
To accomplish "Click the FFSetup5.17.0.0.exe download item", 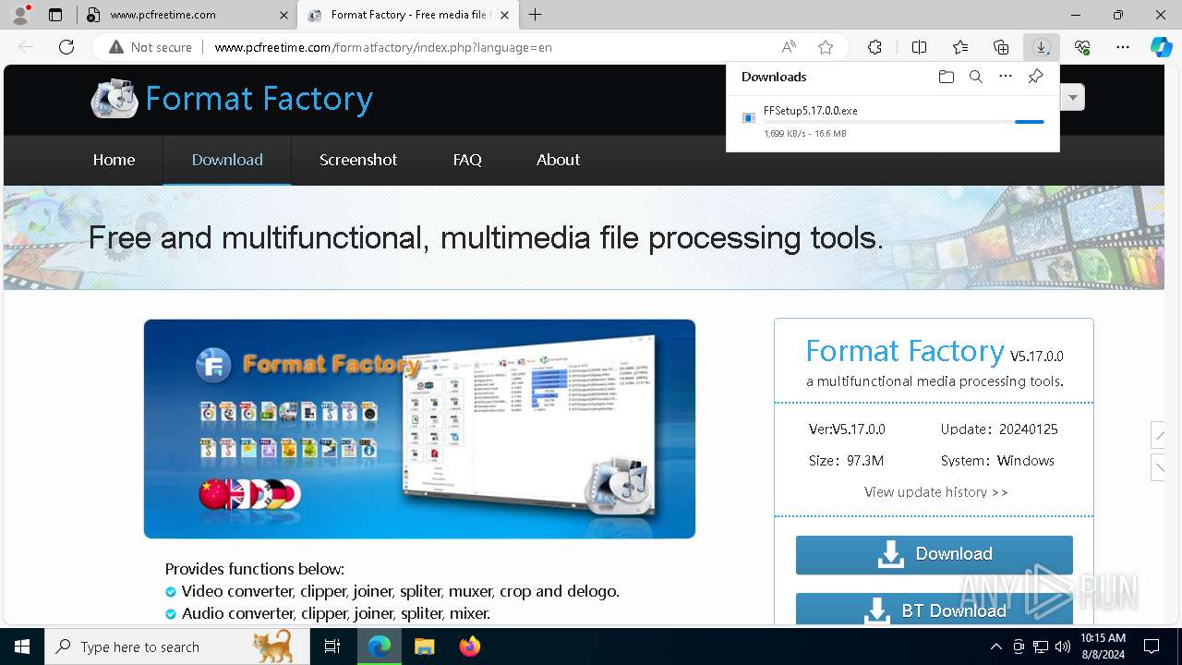I will tap(893, 121).
